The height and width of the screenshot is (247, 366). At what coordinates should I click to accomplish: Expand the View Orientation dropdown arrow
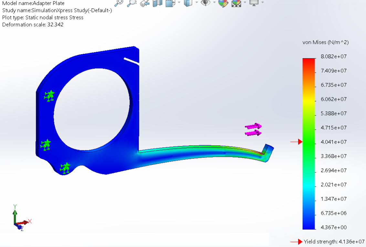pos(179,3)
